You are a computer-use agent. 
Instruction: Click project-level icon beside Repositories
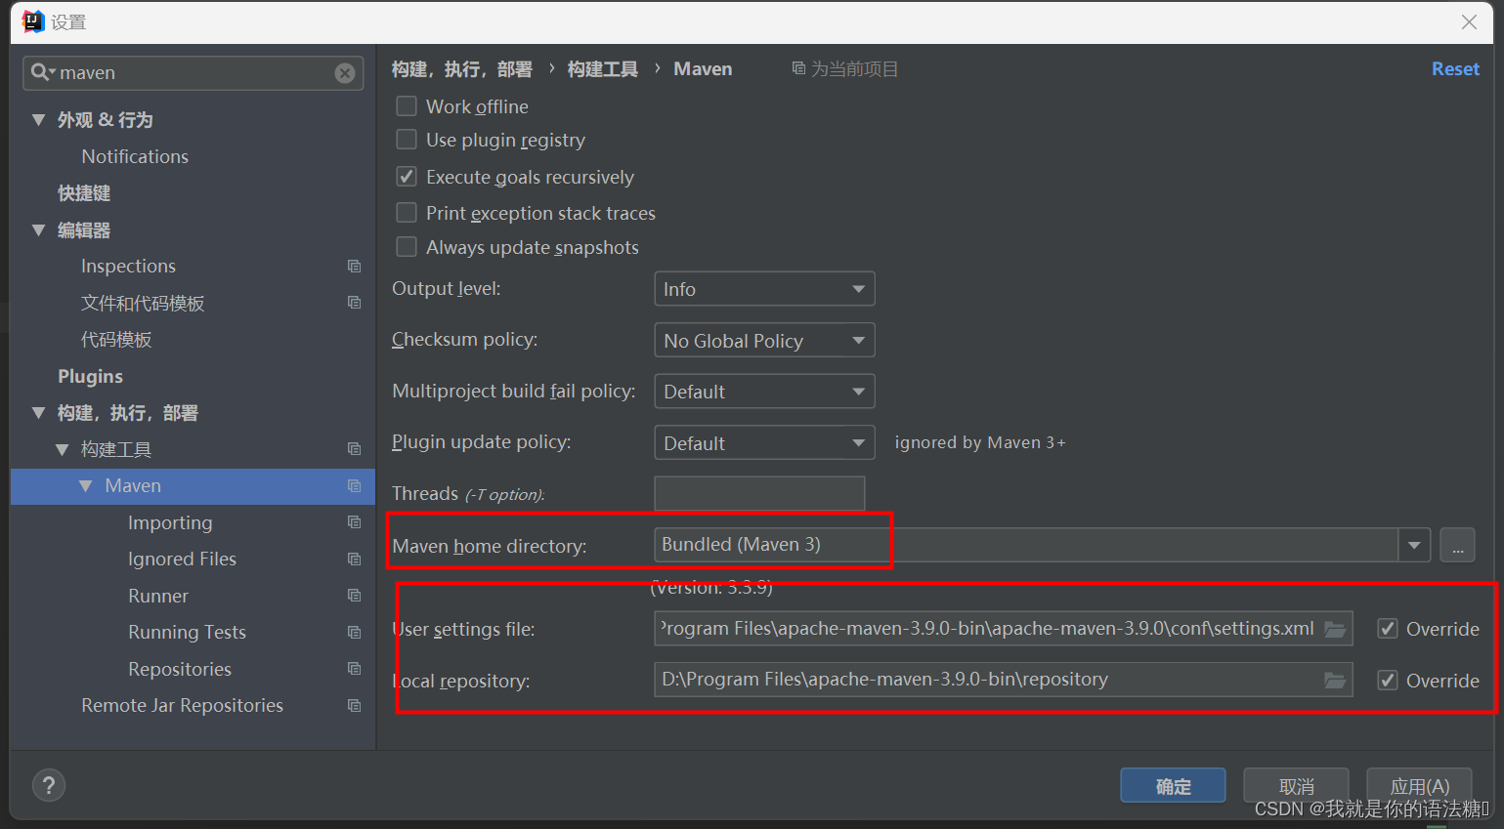click(x=354, y=669)
